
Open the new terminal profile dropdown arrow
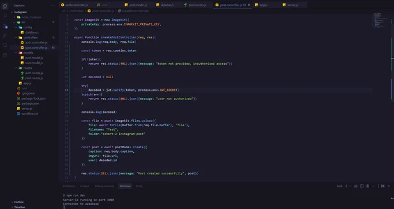pyautogui.click(x=351, y=186)
